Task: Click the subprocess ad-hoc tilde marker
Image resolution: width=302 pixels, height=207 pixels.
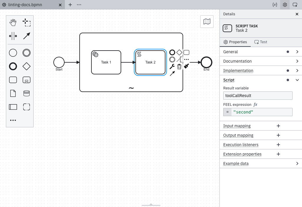Action: tap(131, 88)
